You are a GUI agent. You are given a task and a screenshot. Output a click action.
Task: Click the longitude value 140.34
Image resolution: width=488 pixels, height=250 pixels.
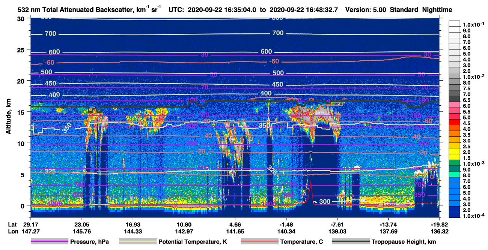(x=286, y=231)
